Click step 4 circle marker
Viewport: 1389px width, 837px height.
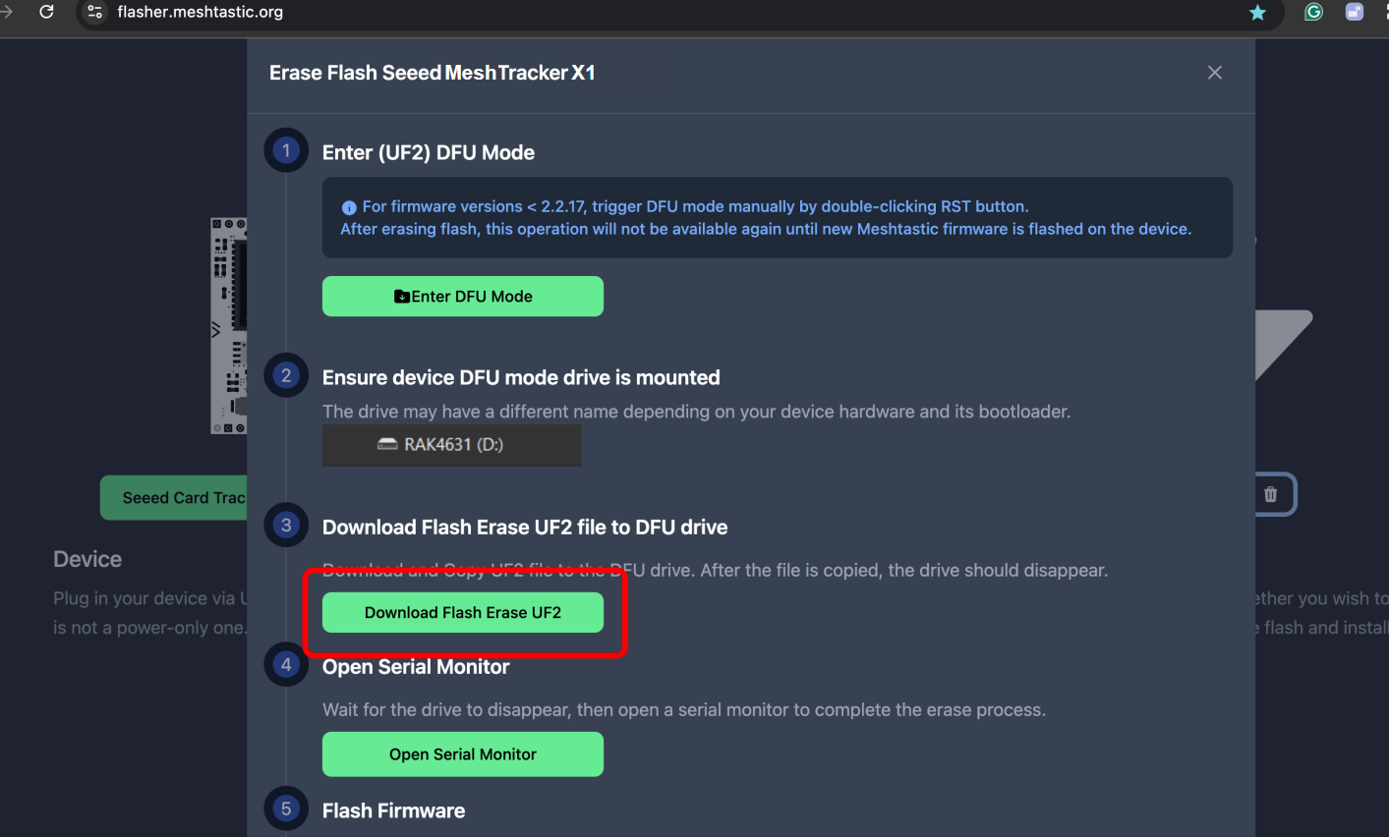pos(286,664)
